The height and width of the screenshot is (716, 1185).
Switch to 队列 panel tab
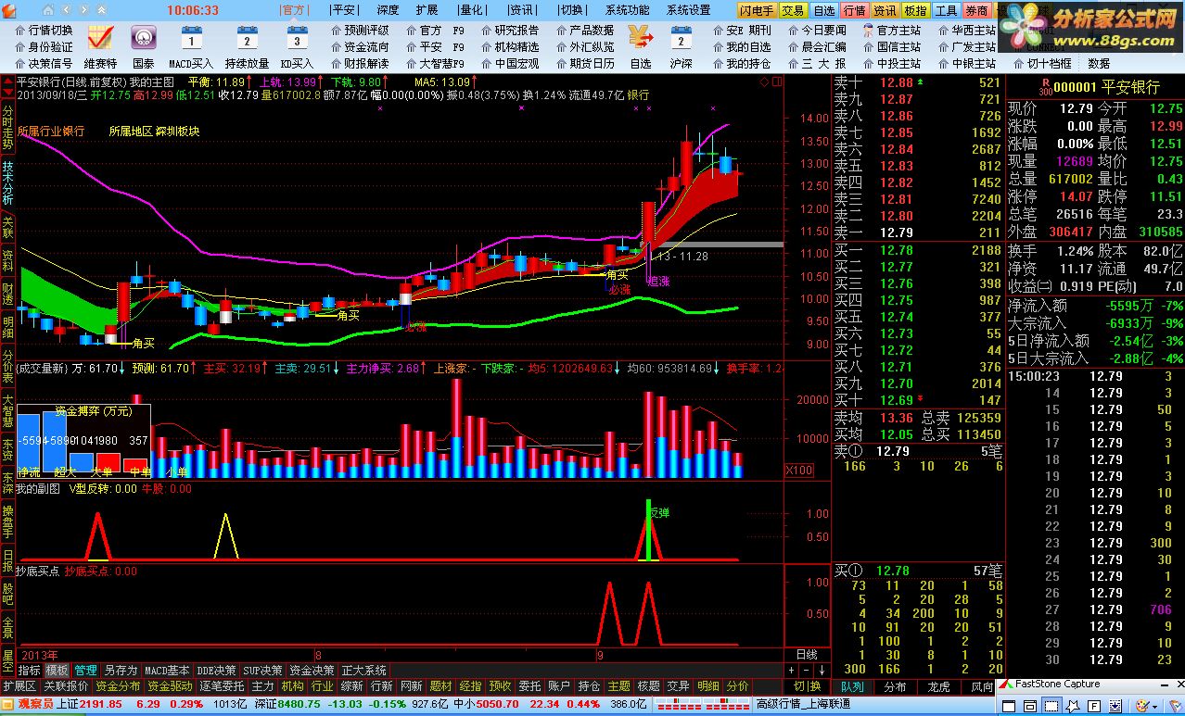tap(851, 686)
